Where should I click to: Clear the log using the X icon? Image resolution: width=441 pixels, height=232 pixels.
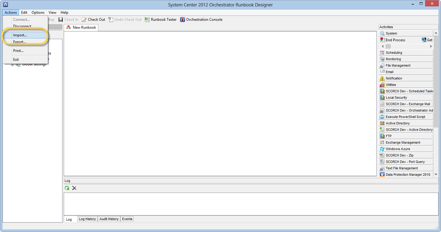pyautogui.click(x=74, y=188)
